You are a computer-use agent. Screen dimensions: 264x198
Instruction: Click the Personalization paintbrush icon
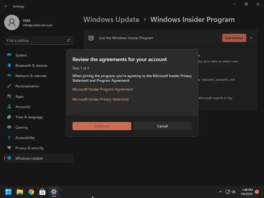tap(9, 86)
